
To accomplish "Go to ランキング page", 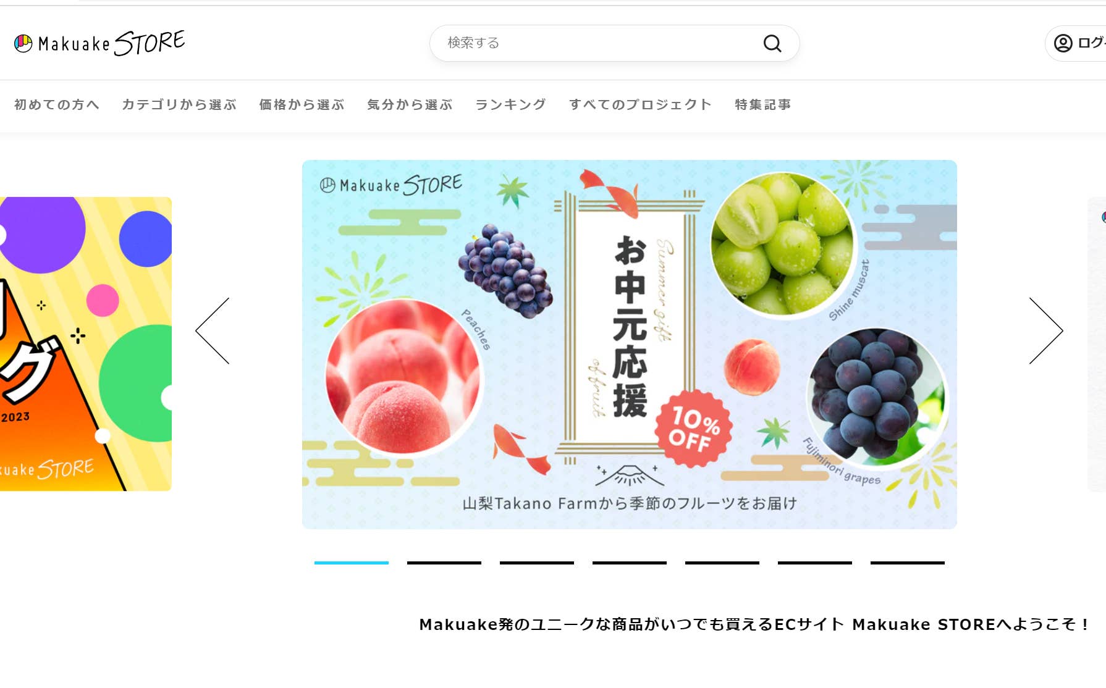I will (x=510, y=104).
